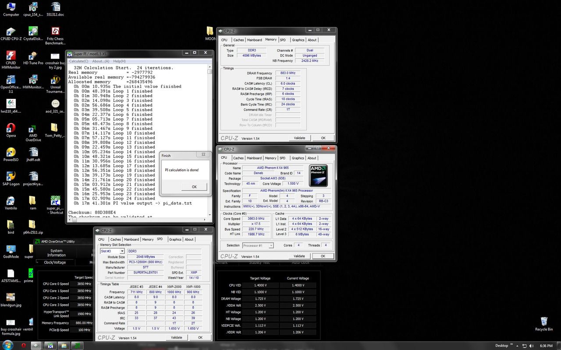Select About tab in processor CPU-Z window
Image resolution: width=561 pixels, height=350 pixels.
tap(312, 158)
